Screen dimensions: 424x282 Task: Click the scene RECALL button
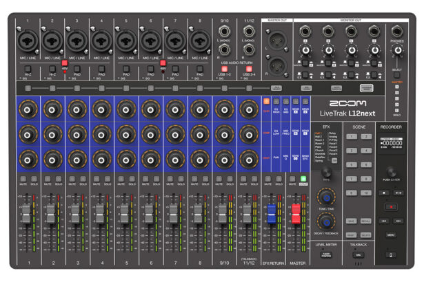click(x=366, y=221)
